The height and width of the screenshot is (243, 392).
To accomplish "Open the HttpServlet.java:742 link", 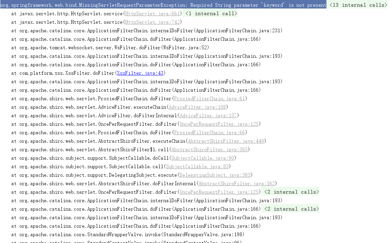I will point(152,22).
